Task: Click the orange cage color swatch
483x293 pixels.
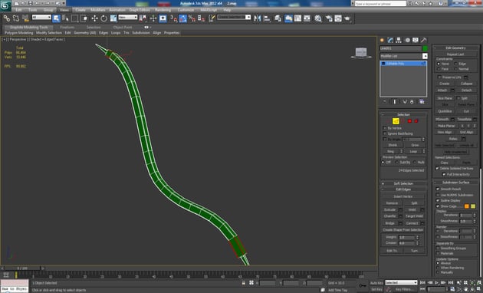Action: tap(467, 206)
